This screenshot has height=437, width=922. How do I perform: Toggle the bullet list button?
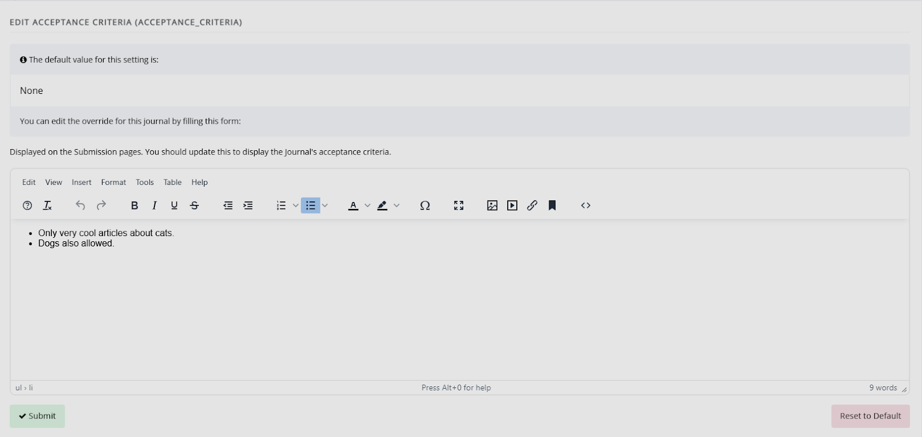tap(311, 206)
